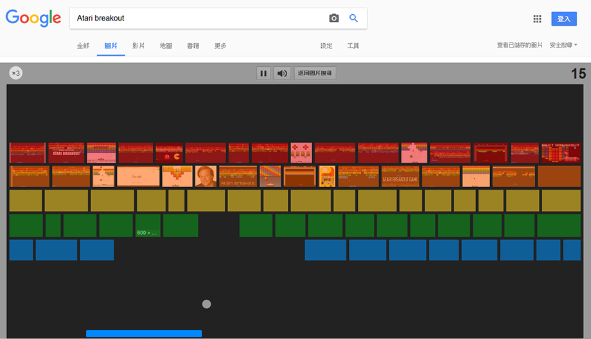This screenshot has height=339, width=591.
Task: Open the 工具 options
Action: pos(353,46)
